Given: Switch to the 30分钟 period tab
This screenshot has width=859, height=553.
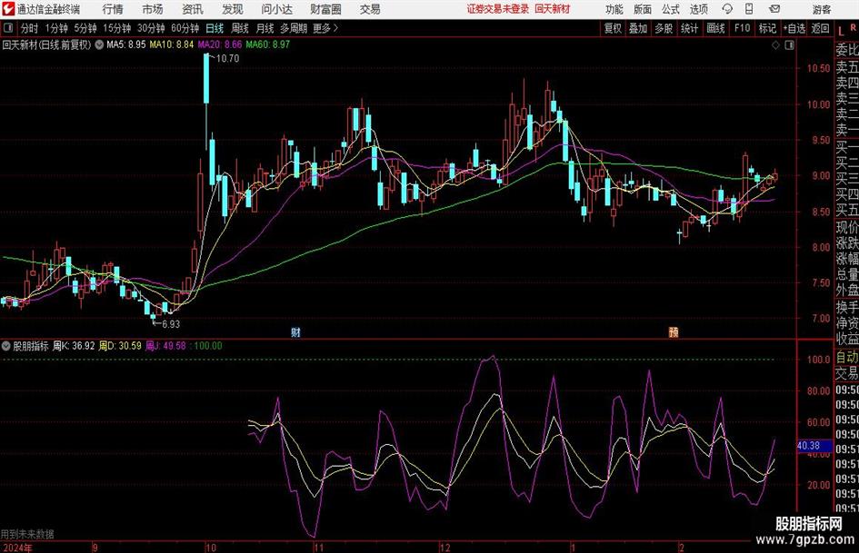Looking at the screenshot, I should [151, 28].
